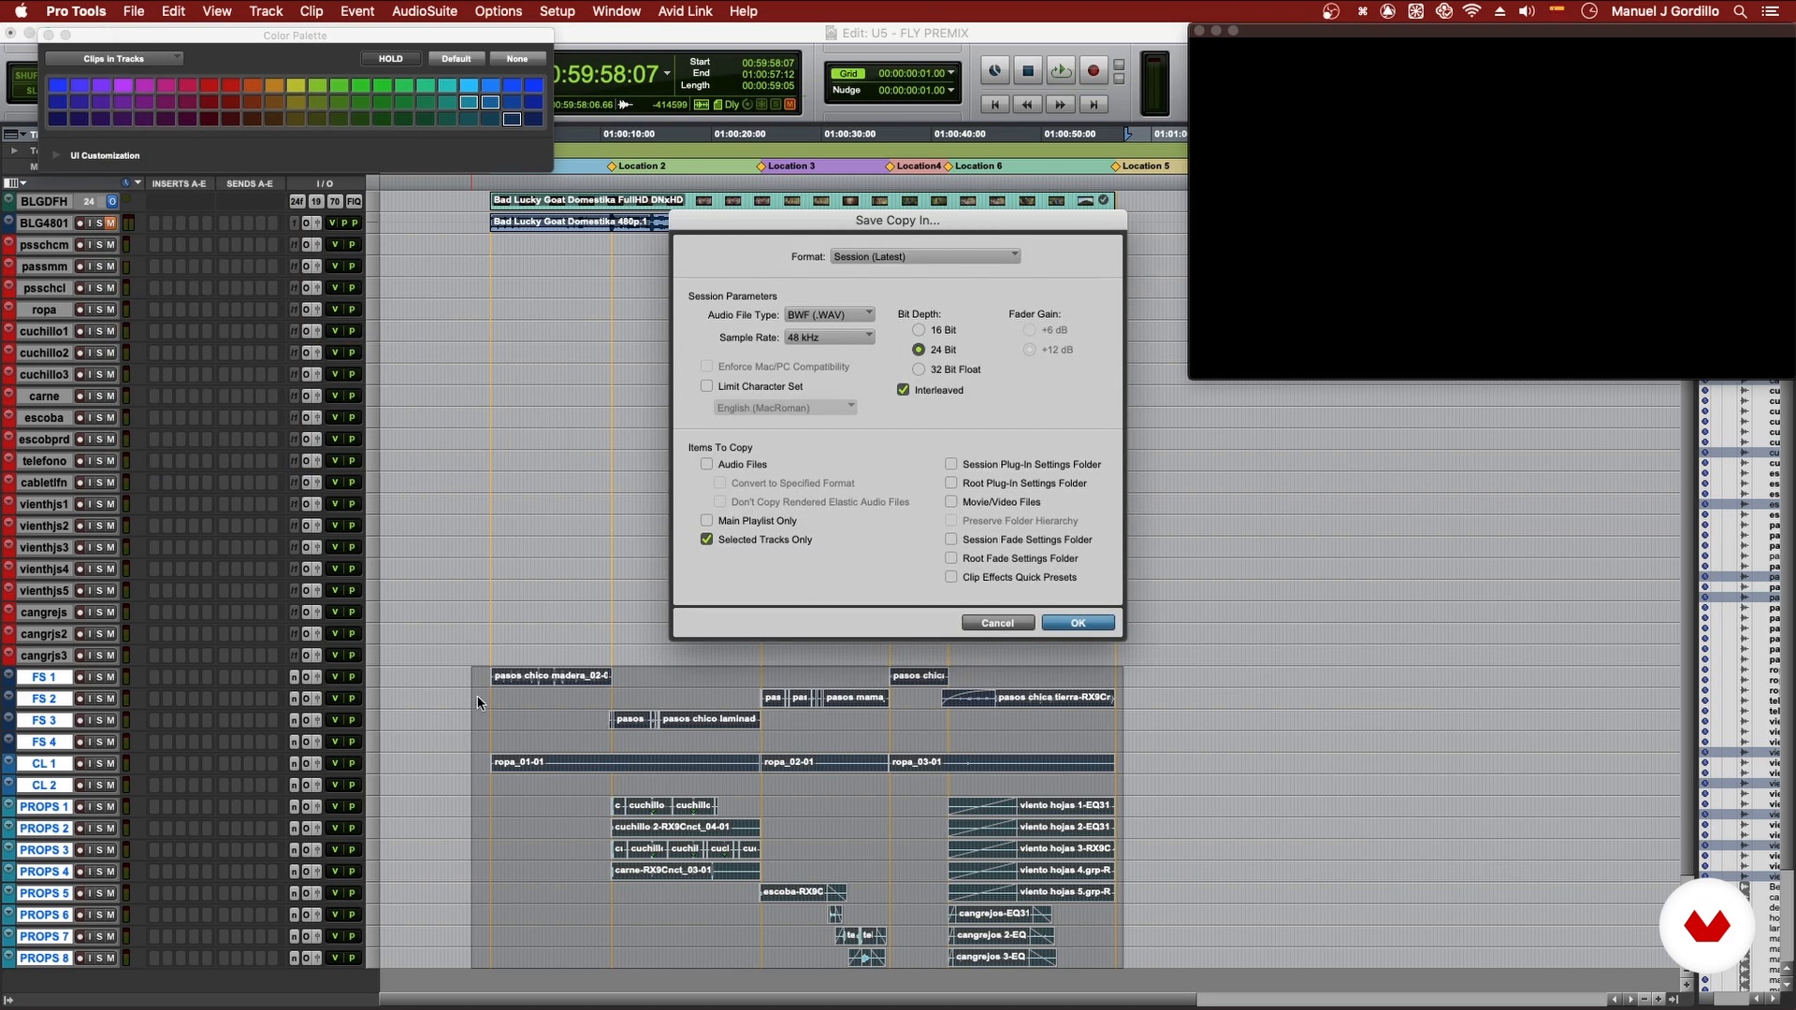Open the AudioSuite menu
Viewport: 1796px width, 1010px height.
click(425, 11)
